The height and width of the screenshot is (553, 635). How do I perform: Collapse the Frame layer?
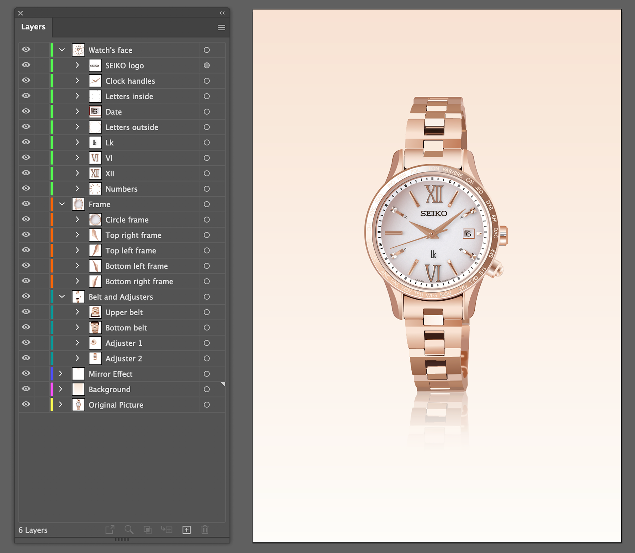point(62,204)
